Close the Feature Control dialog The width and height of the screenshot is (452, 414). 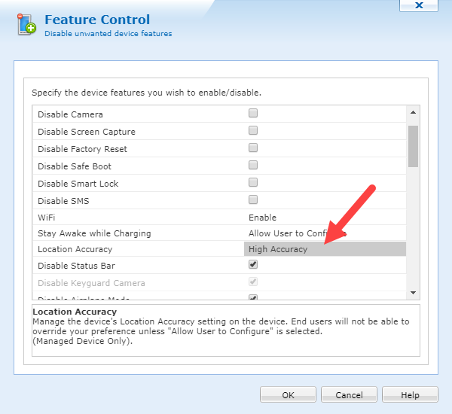click(418, 5)
